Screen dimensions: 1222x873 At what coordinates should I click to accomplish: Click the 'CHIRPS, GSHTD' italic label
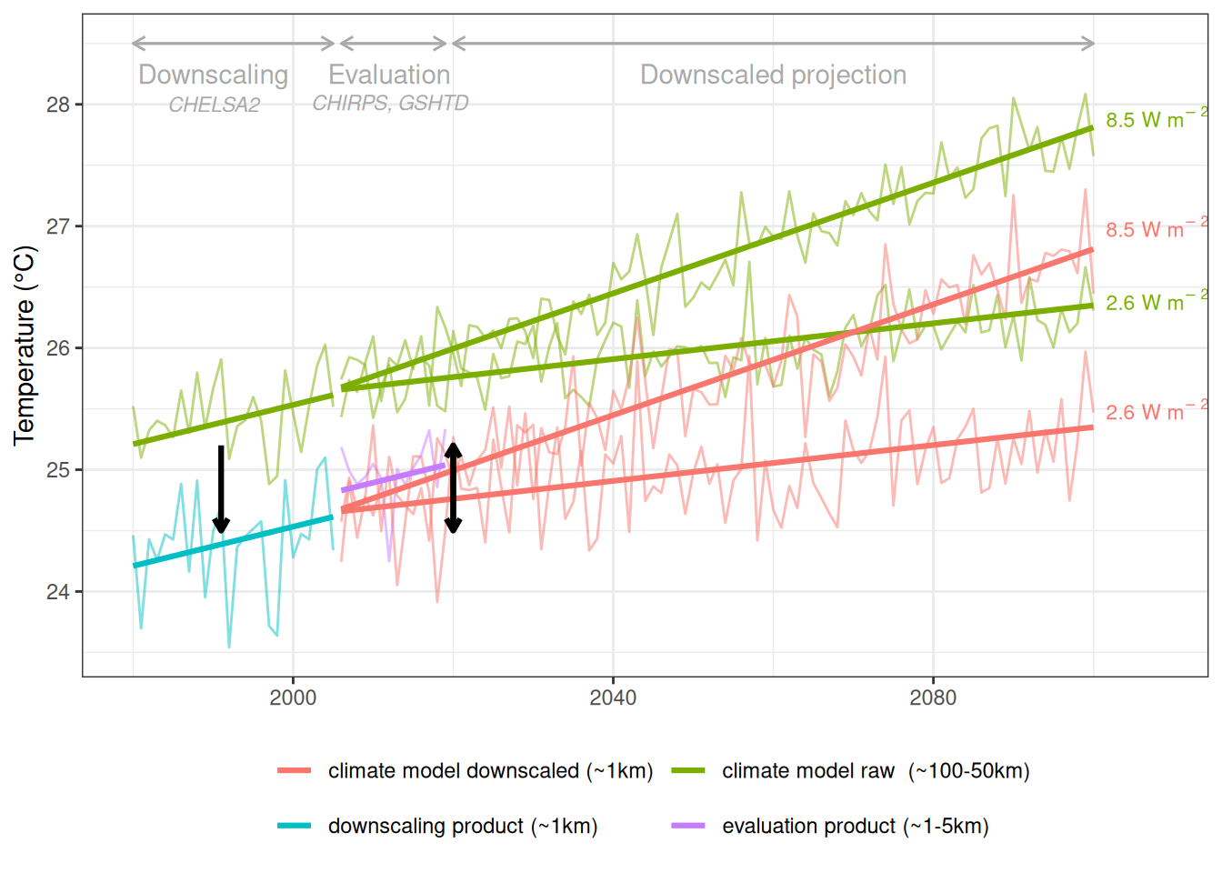pos(390,104)
